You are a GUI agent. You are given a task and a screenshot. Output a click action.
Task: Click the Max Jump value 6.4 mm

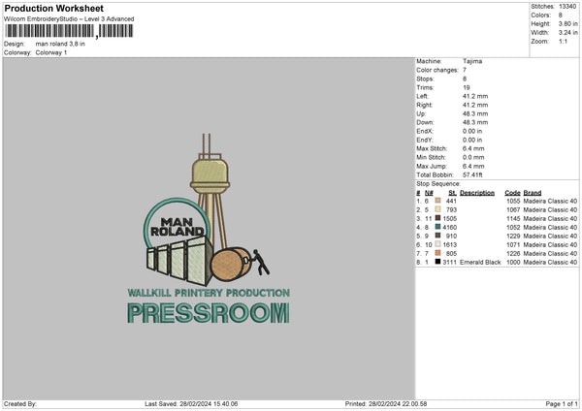click(473, 166)
